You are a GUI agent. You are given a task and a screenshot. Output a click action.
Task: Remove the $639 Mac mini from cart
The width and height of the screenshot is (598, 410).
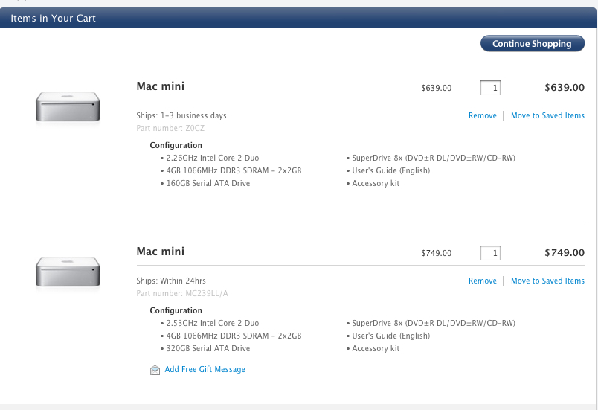click(x=483, y=115)
